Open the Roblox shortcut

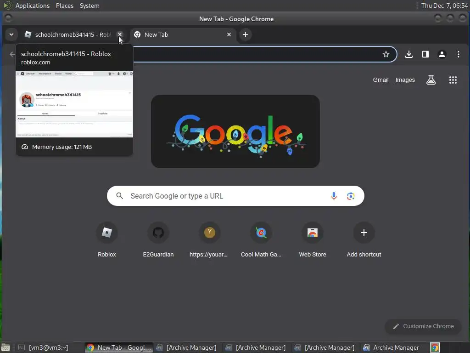coord(106,240)
